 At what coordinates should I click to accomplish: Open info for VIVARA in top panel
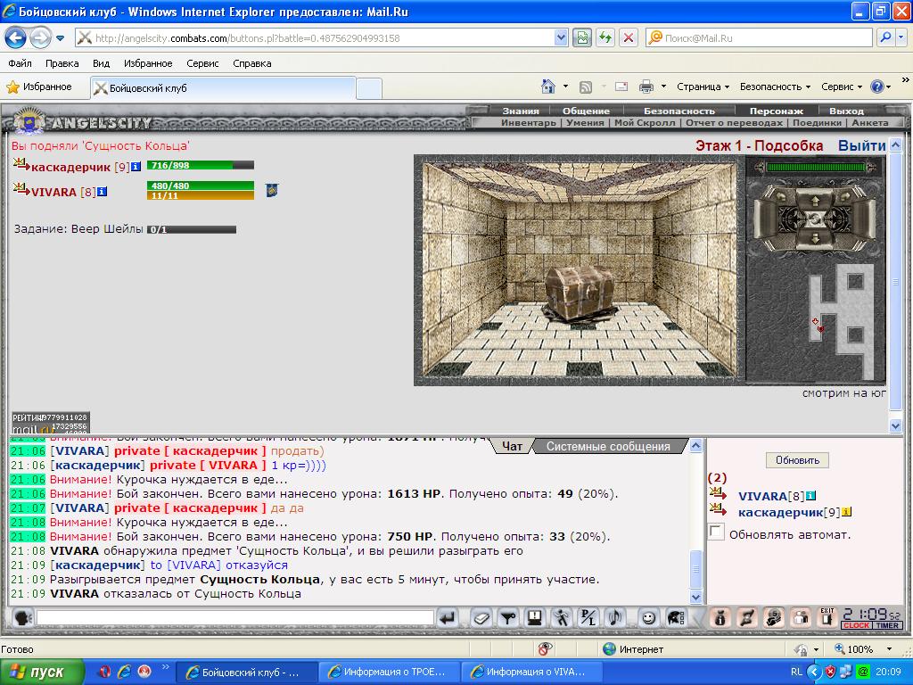[x=102, y=191]
